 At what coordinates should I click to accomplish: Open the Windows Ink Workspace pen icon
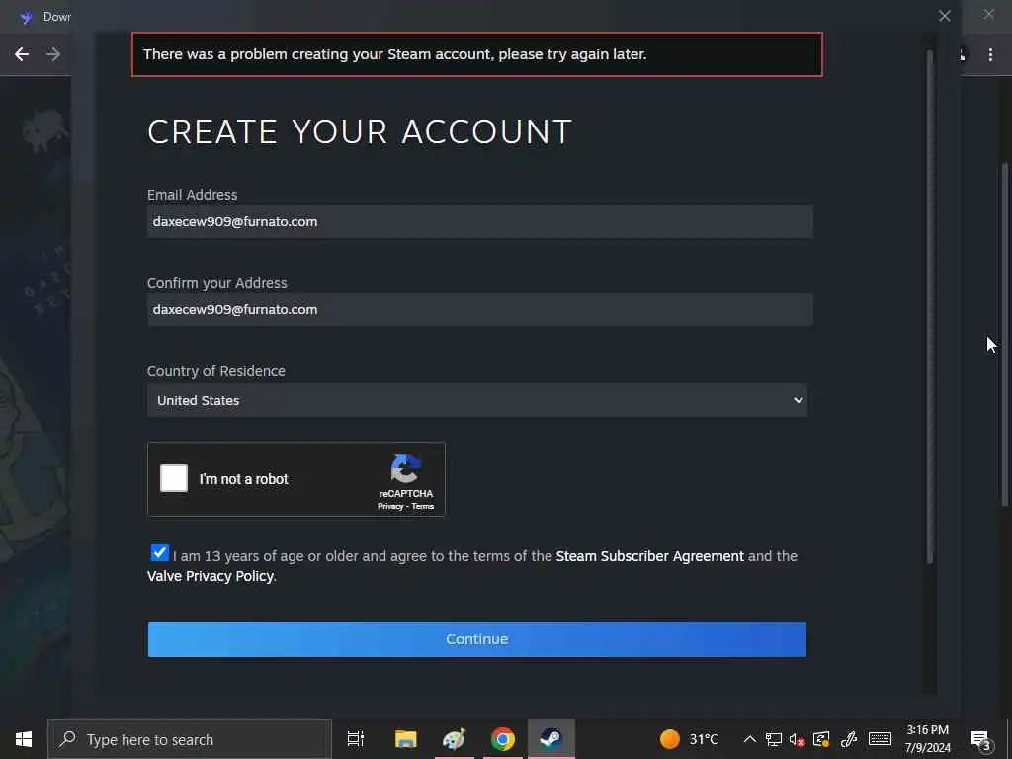point(849,739)
